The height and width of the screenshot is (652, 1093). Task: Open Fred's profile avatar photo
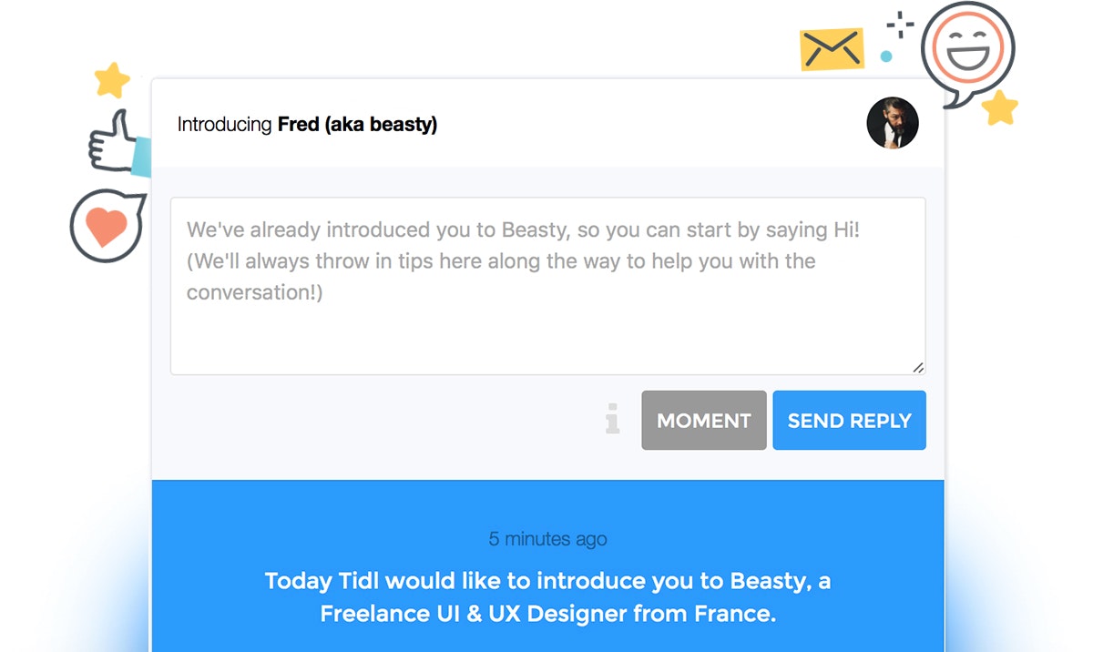(x=892, y=123)
